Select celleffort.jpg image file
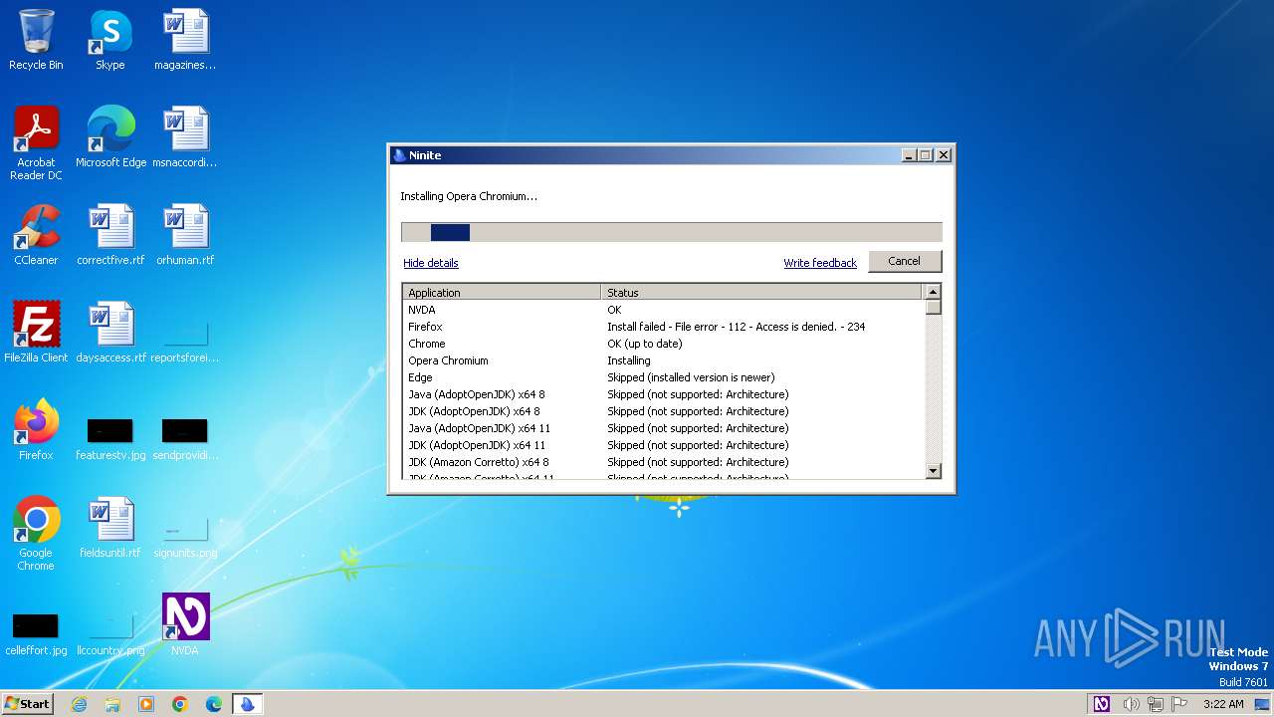Viewport: 1274px width, 717px height. [x=36, y=633]
